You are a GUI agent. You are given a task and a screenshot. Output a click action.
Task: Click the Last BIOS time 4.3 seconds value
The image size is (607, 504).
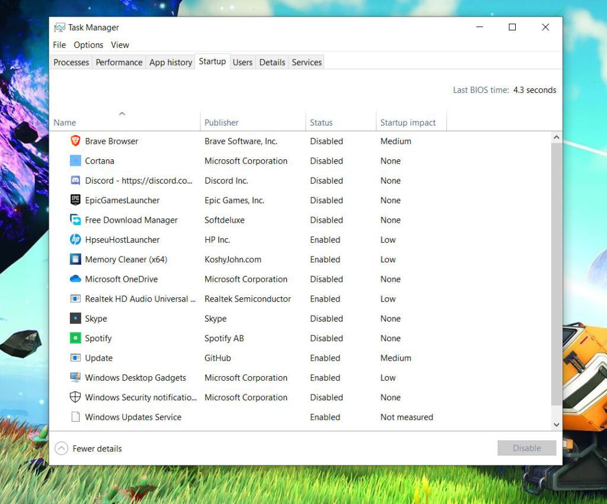pyautogui.click(x=535, y=90)
